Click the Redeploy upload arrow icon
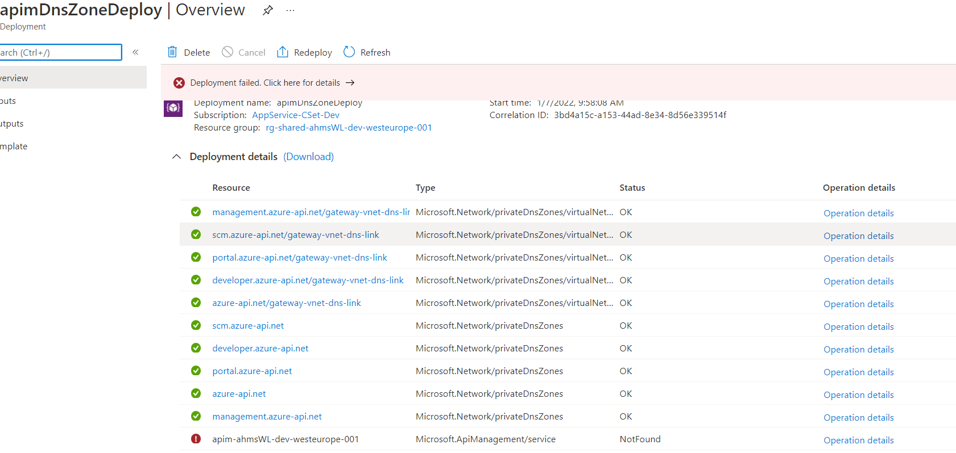This screenshot has height=453, width=956. 283,52
